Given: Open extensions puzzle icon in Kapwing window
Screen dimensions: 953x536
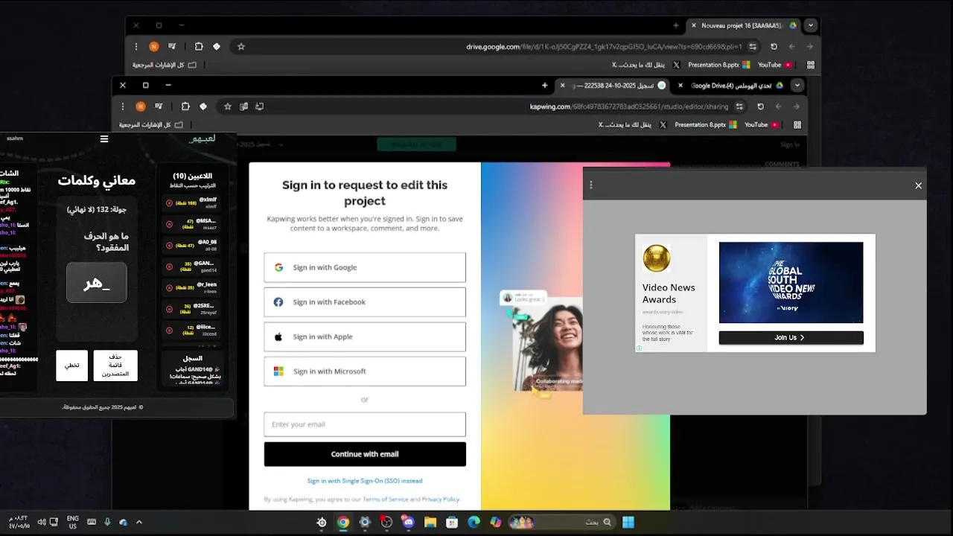Looking at the screenshot, I should 185,106.
